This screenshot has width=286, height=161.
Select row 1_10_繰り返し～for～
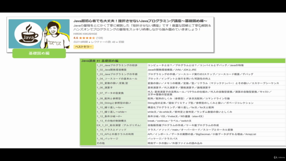pyautogui.click(x=122, y=107)
